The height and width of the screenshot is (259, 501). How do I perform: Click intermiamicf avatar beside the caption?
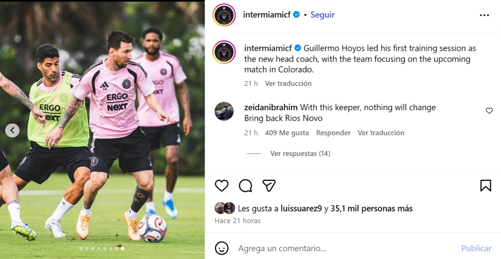(224, 53)
